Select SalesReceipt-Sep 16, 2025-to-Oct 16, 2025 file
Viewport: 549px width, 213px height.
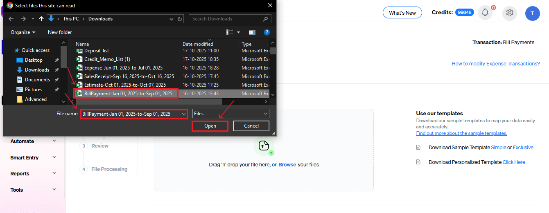(x=129, y=76)
